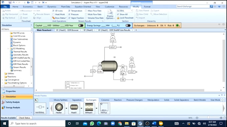Enable the Heat/Work checkbox
Screen dimensions: 227x127
[x=53, y=14]
